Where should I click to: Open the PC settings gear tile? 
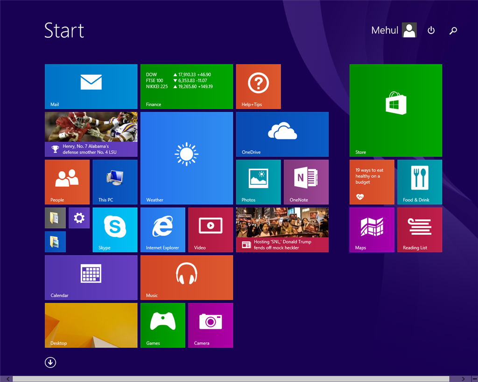click(79, 218)
